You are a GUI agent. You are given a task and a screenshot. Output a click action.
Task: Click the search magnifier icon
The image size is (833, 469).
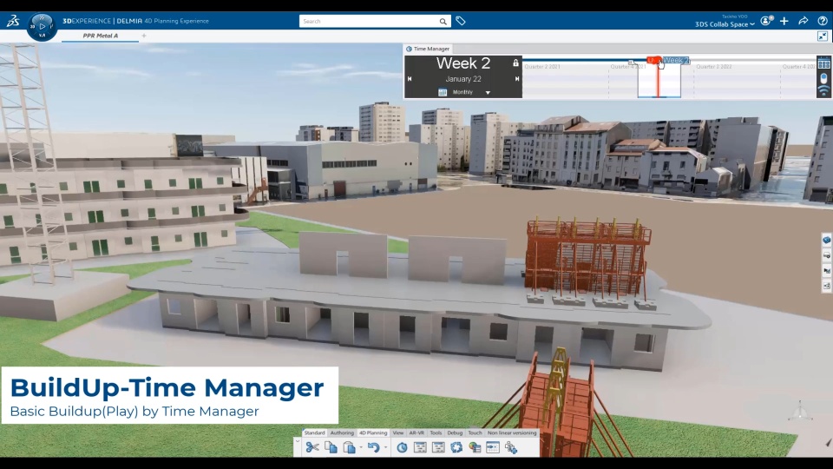click(443, 21)
